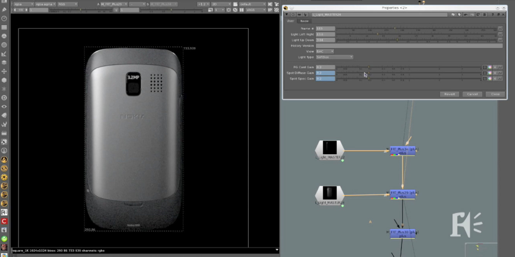This screenshot has height=257, width=515.
Task: Click the Close button in Properties
Action: click(495, 94)
